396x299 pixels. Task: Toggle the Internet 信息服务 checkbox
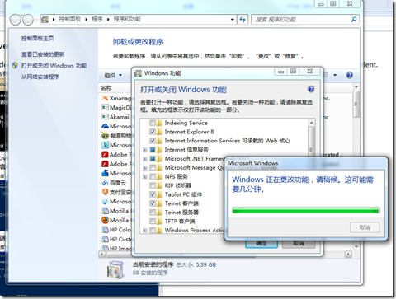pyautogui.click(x=153, y=150)
